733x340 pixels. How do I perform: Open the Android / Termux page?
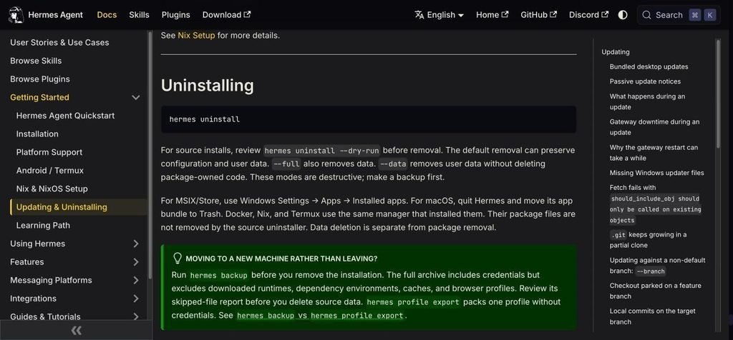(50, 170)
